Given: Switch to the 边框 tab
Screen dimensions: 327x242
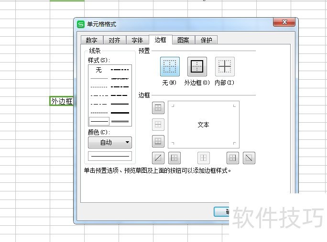Looking at the screenshot, I should tap(160, 40).
